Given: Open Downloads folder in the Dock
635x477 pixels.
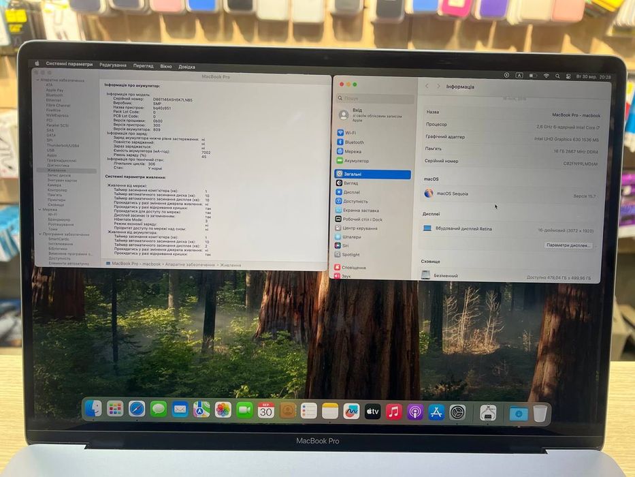Looking at the screenshot, I should click(x=519, y=414).
